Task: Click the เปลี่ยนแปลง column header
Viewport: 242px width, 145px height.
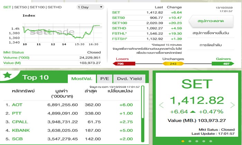Action: pos(120,91)
